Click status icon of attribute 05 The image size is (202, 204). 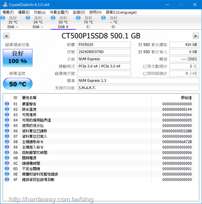[x=7, y=125]
